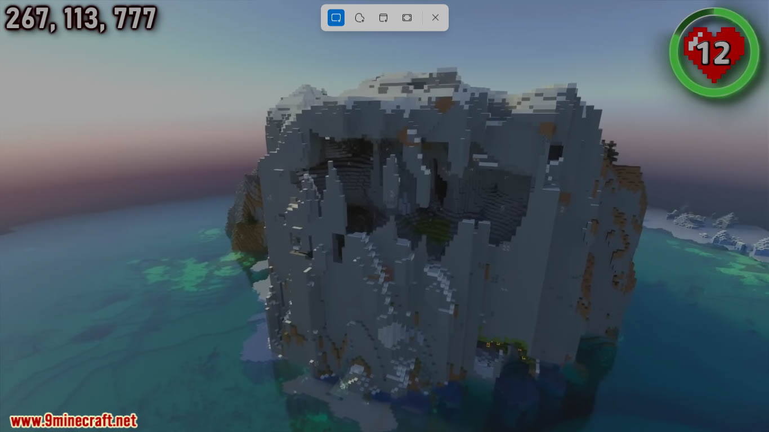
Task: Pick window snip mode
Action: point(383,18)
